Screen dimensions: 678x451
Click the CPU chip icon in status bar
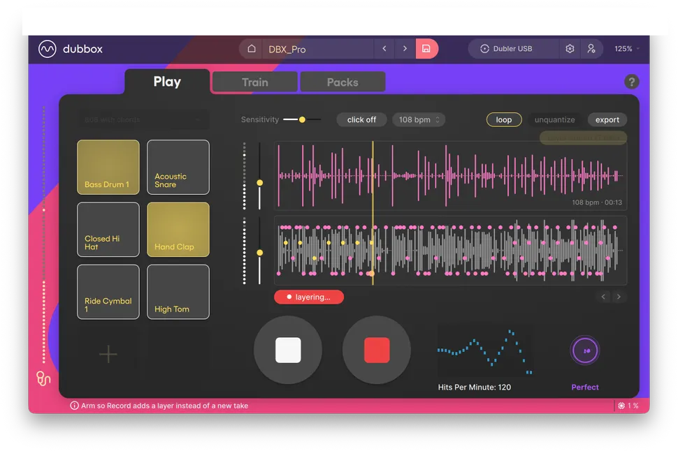pos(621,406)
